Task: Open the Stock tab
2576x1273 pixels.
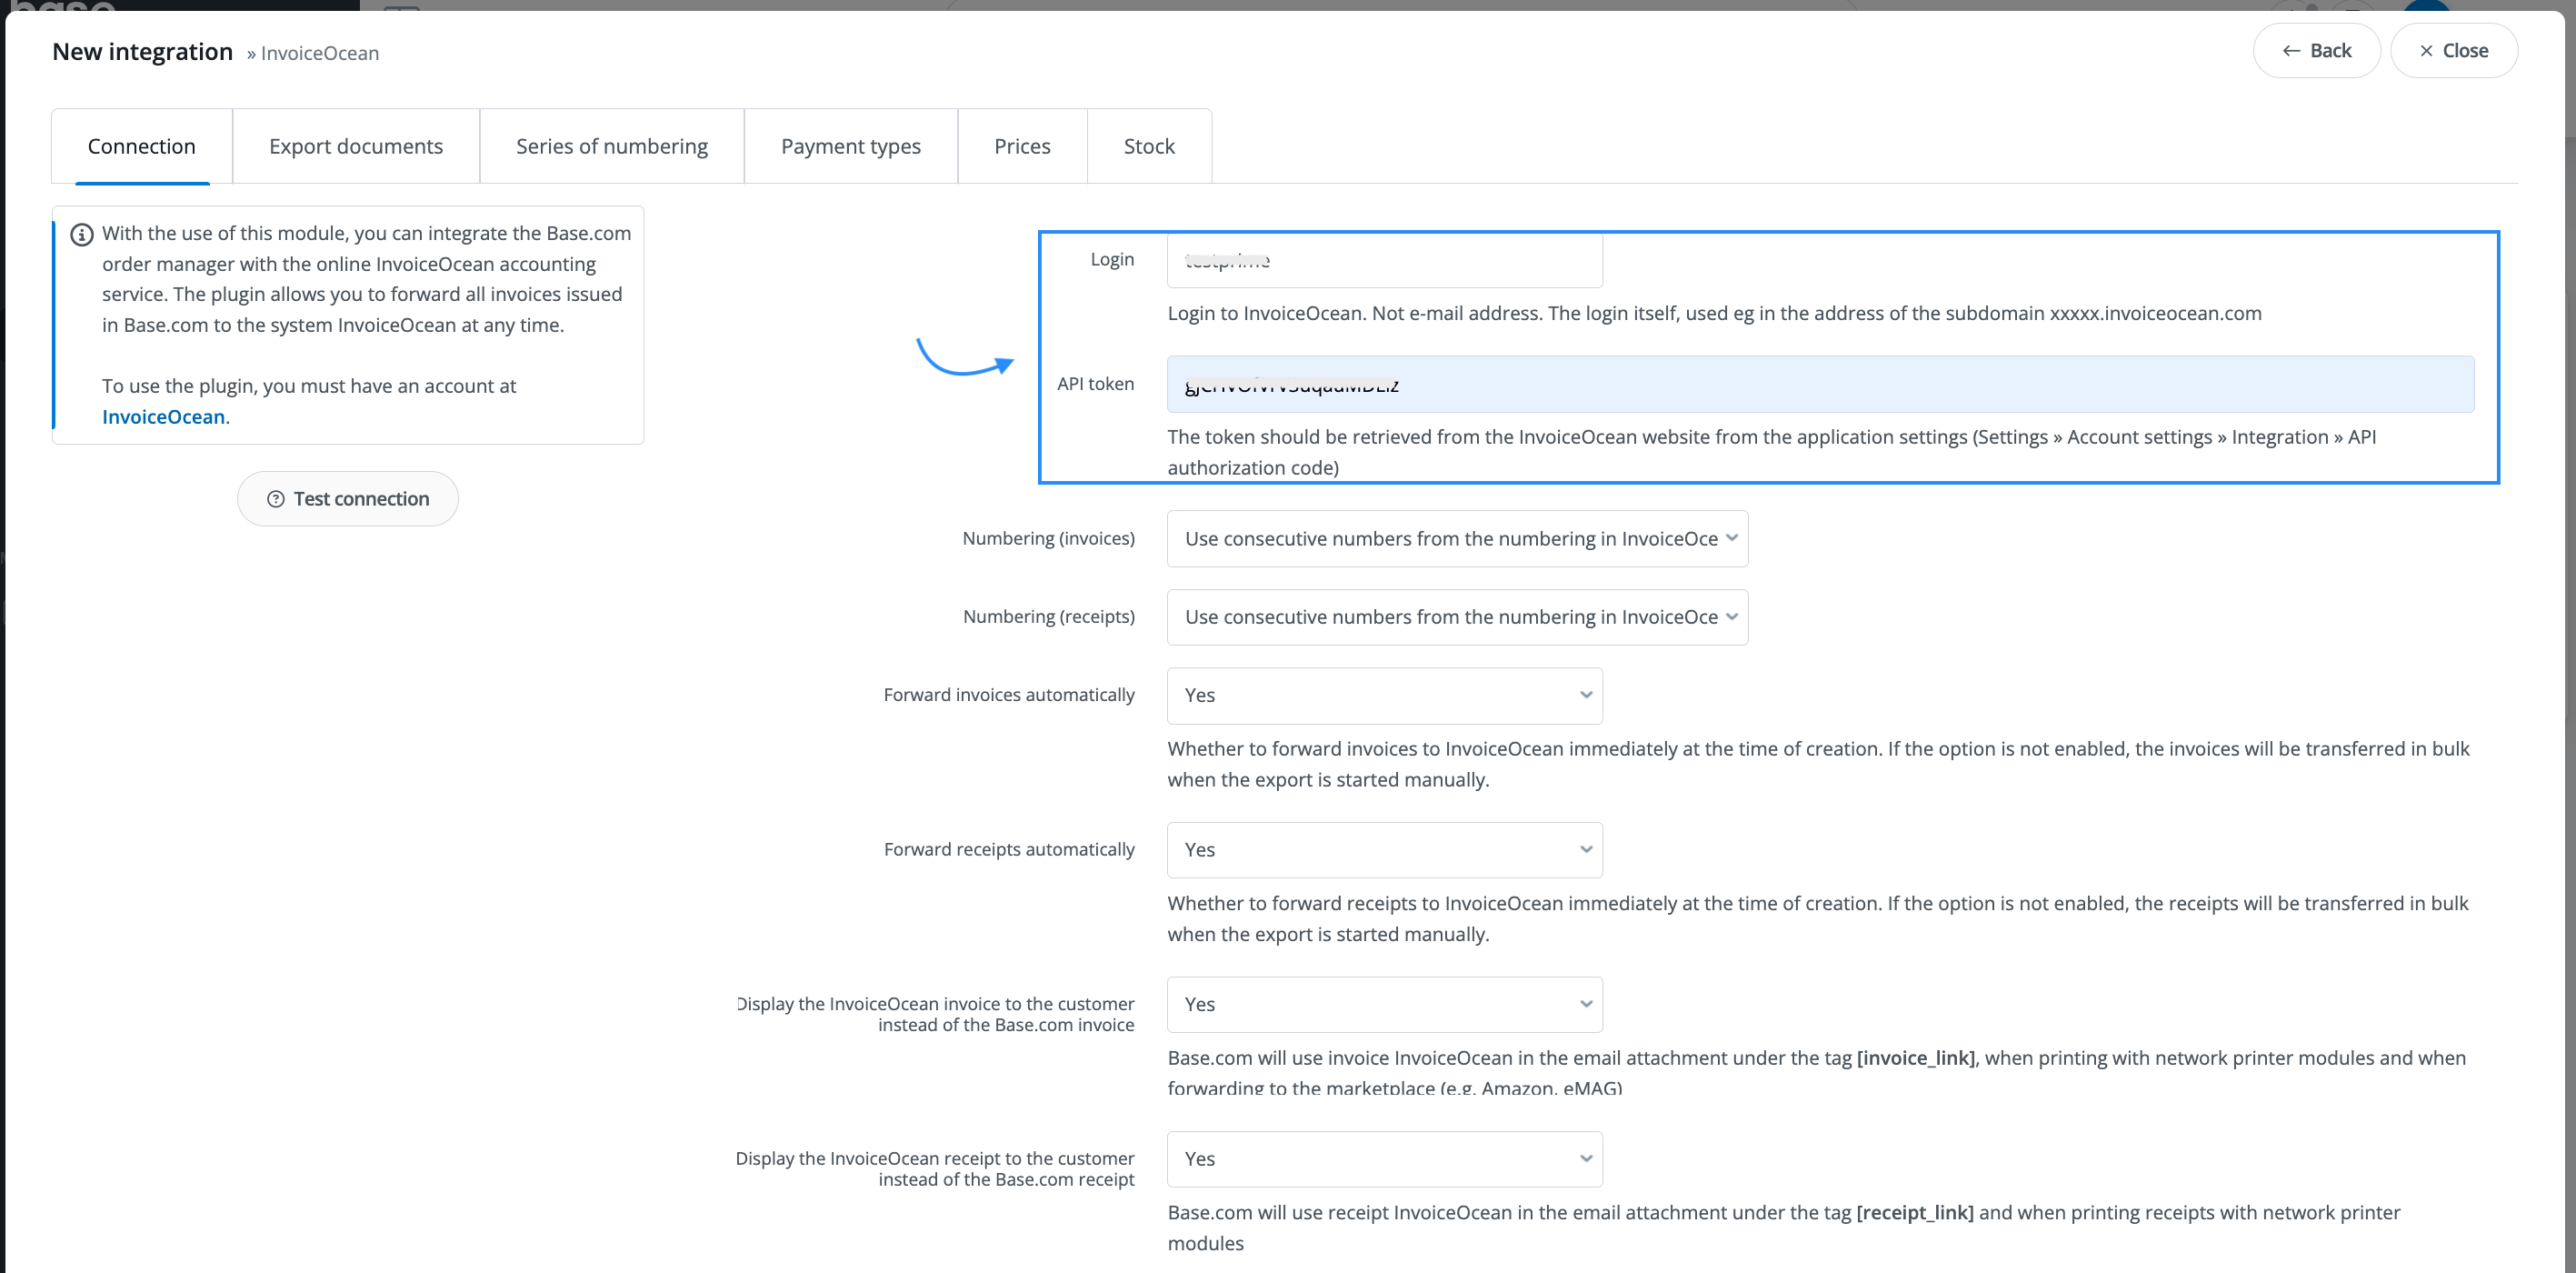Action: click(1148, 146)
